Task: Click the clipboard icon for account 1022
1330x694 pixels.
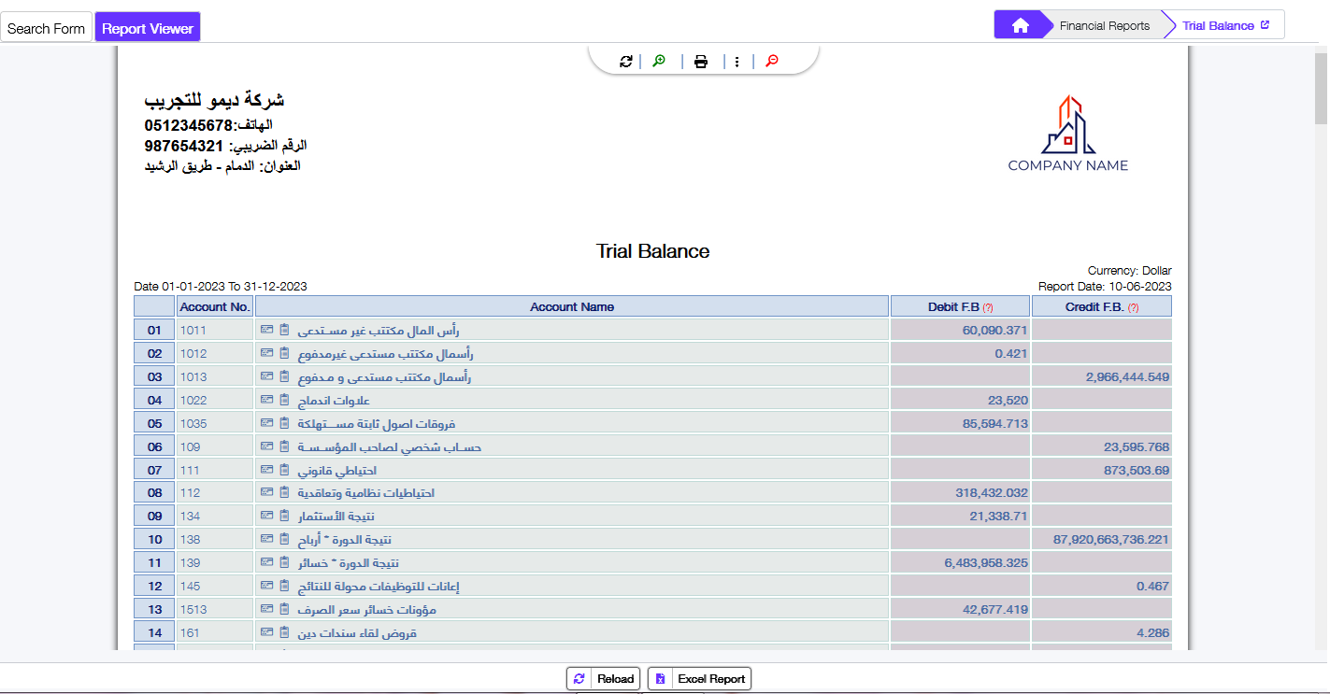Action: click(x=285, y=400)
